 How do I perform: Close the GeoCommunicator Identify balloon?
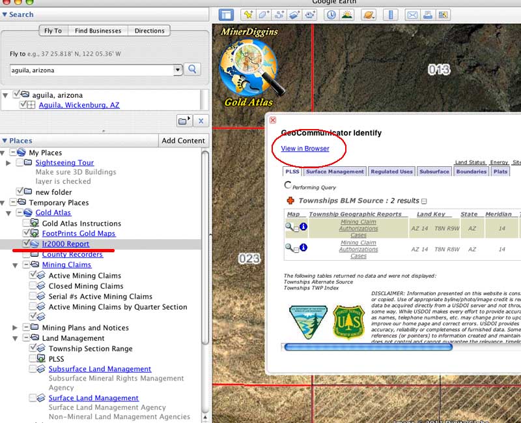pyautogui.click(x=273, y=120)
